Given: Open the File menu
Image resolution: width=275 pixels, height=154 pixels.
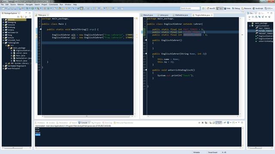Looking at the screenshot, I should 2,5.
